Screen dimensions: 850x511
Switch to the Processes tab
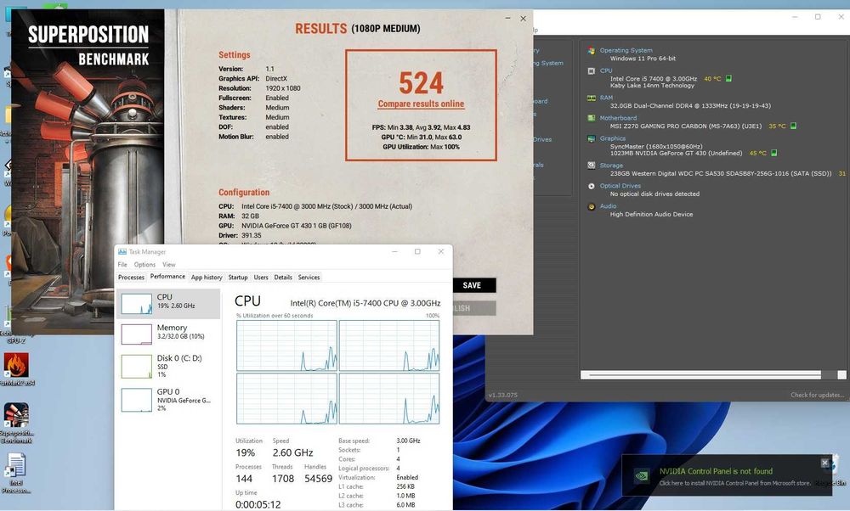point(131,278)
